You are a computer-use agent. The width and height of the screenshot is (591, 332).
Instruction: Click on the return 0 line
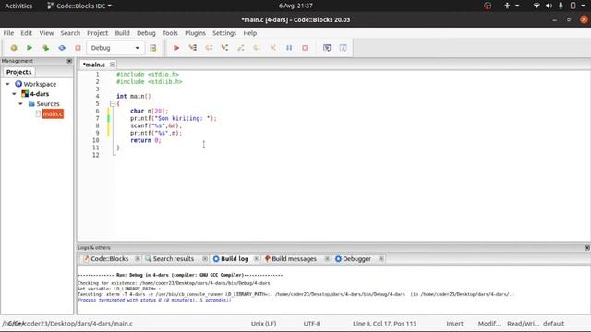(x=146, y=140)
